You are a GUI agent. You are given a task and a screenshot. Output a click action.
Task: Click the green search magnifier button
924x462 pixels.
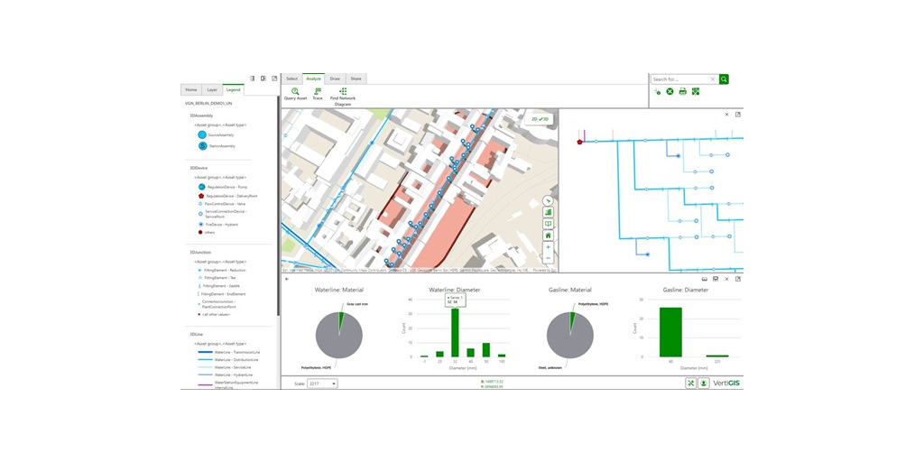tap(724, 79)
